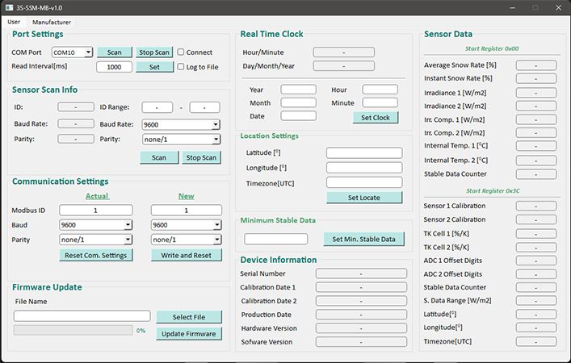Click Stop Scan in Port Settings
The width and height of the screenshot is (571, 363).
154,52
